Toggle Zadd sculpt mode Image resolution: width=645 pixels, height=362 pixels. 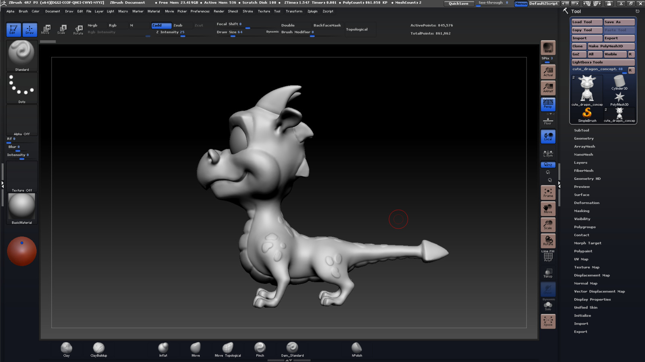161,25
